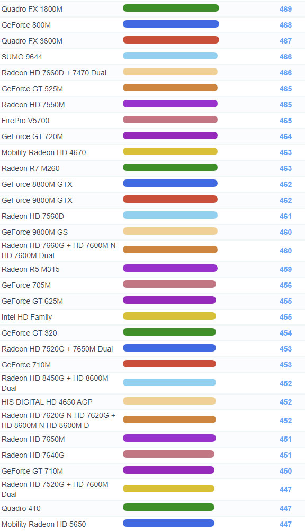Click score 464 for GeForce GT 720M
Screen dimensions: 305x531
pos(285,136)
